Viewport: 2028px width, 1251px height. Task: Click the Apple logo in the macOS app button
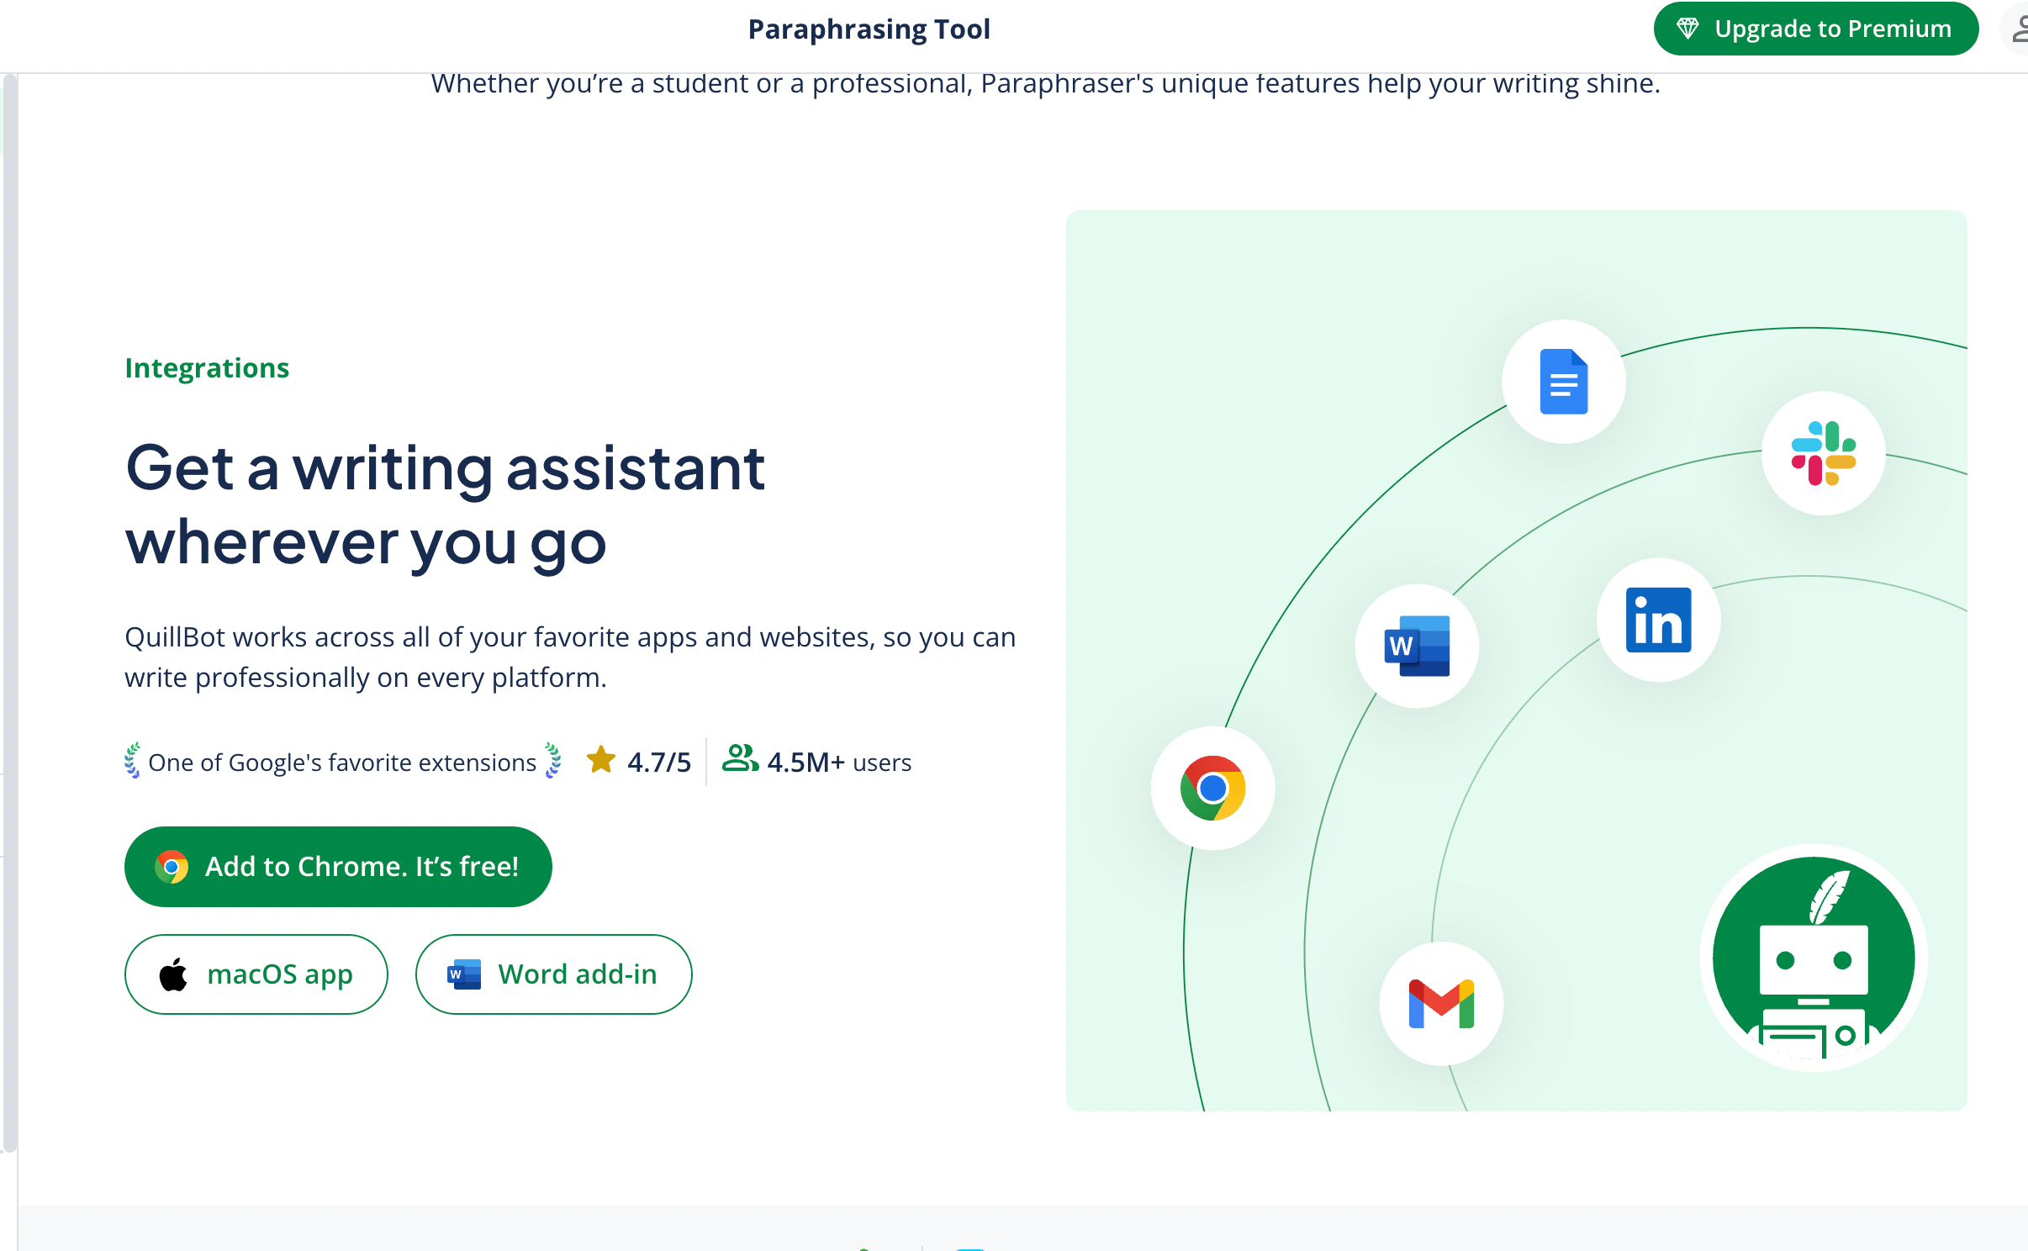(x=173, y=974)
